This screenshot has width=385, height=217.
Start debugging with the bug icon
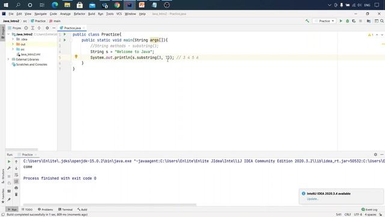(x=348, y=21)
